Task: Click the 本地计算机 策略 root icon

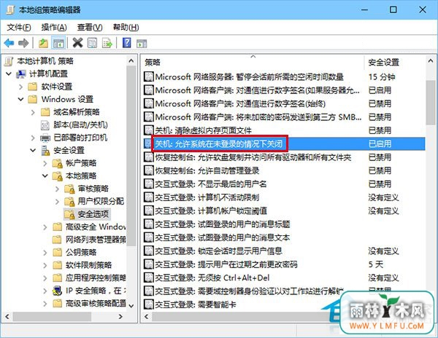Action: coord(9,61)
